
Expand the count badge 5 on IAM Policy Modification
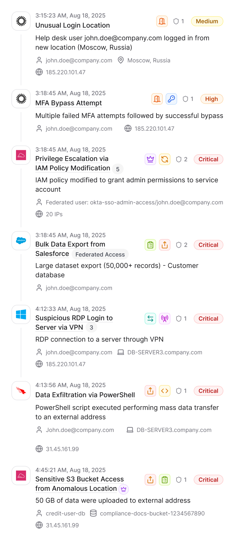(x=118, y=169)
